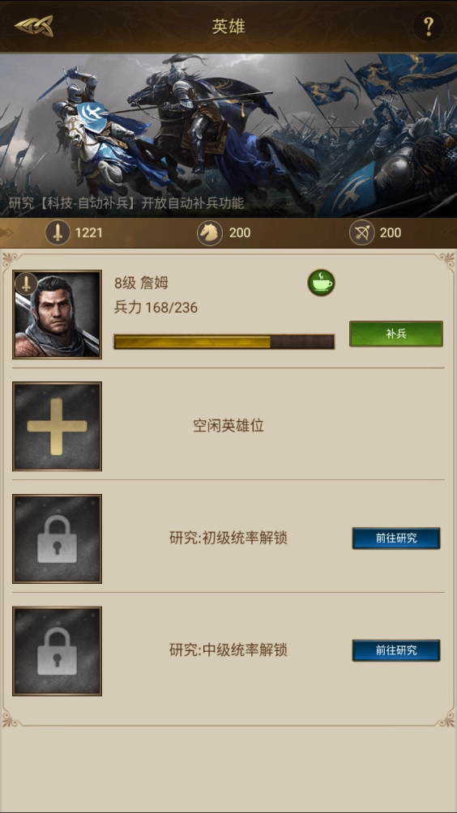The image size is (457, 813).
Task: Tap the lock icon for 中级统率
Action: 57,651
